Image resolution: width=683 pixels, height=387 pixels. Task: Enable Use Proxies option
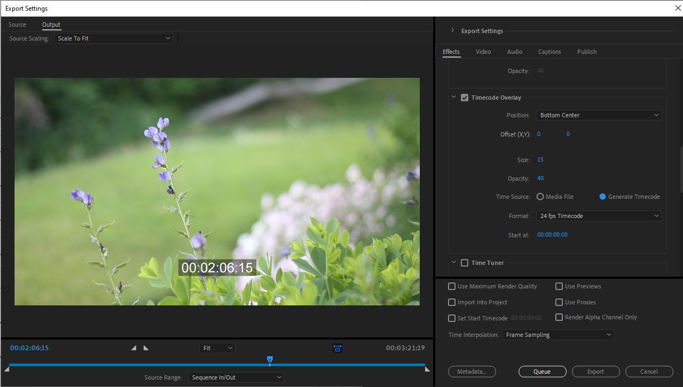coord(559,302)
